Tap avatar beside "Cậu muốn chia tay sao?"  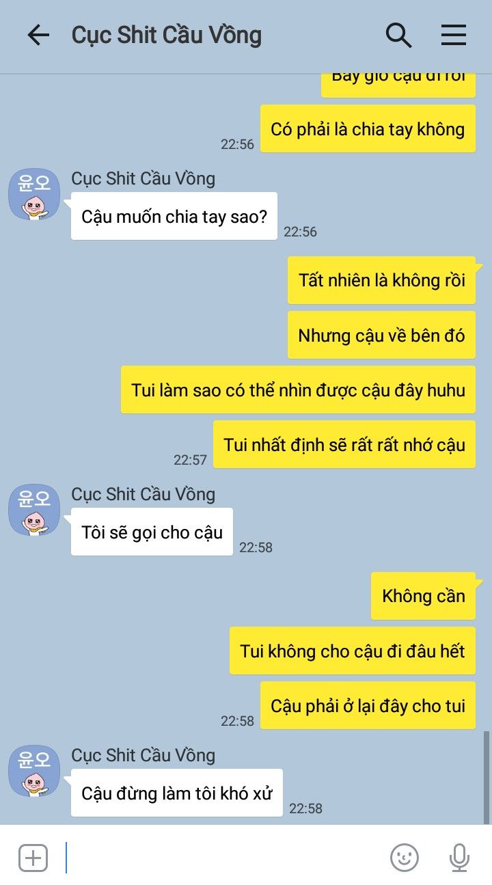click(34, 194)
